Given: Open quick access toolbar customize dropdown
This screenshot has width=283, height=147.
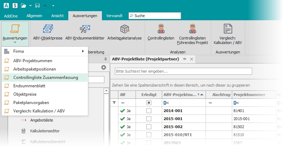Looking at the screenshot, I should pyautogui.click(x=53, y=6).
